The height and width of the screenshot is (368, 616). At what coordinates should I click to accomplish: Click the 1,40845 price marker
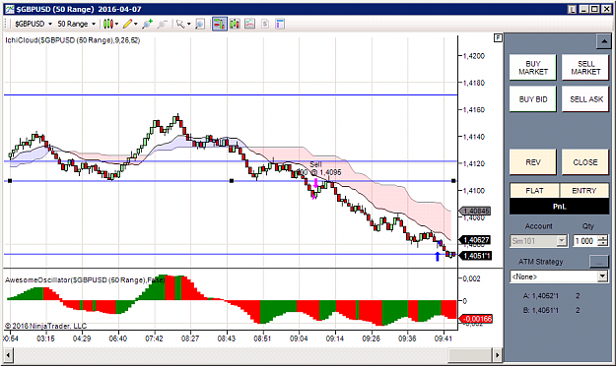[475, 212]
